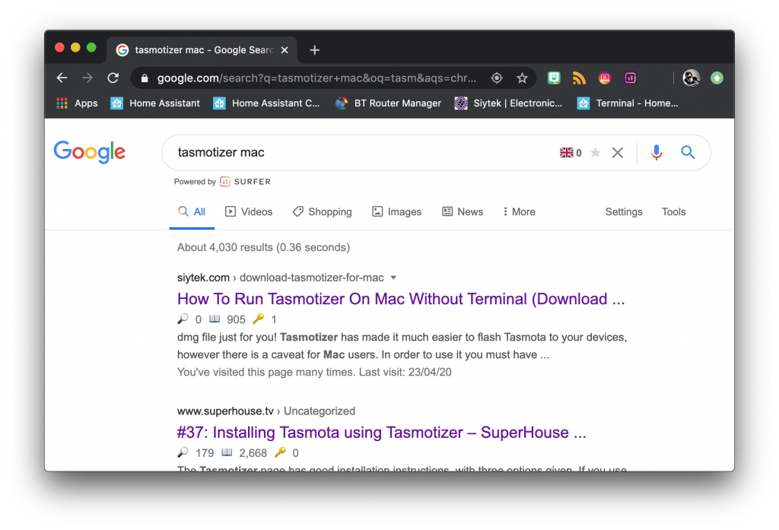The image size is (779, 530).
Task: Click the green Chrome update icon
Action: tap(717, 78)
